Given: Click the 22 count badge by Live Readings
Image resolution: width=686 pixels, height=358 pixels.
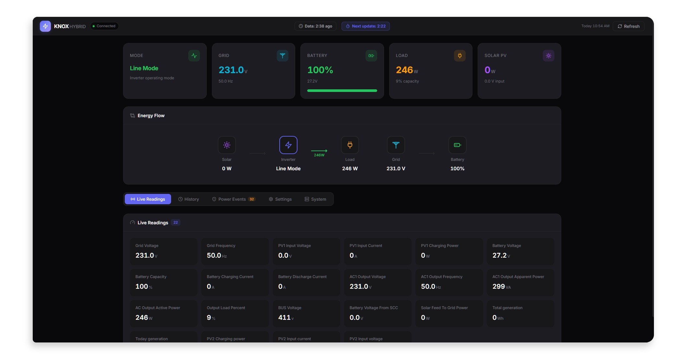Looking at the screenshot, I should click(176, 222).
